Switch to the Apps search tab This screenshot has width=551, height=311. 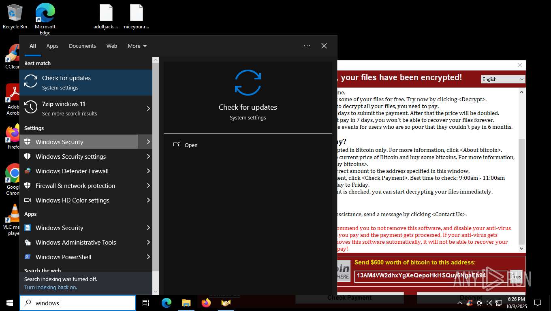pyautogui.click(x=52, y=46)
